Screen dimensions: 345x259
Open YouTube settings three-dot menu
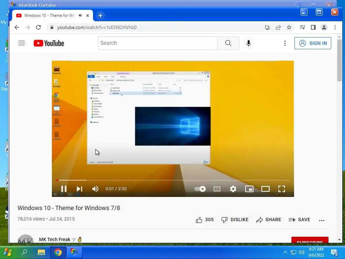pos(285,43)
